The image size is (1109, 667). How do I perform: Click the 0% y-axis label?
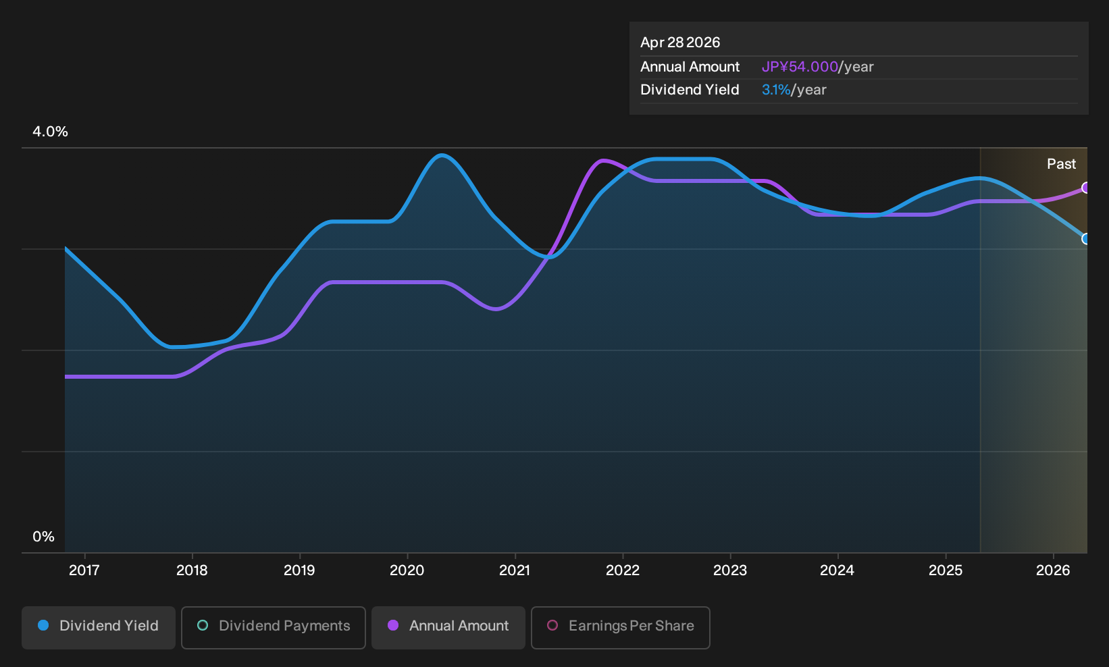tap(44, 537)
